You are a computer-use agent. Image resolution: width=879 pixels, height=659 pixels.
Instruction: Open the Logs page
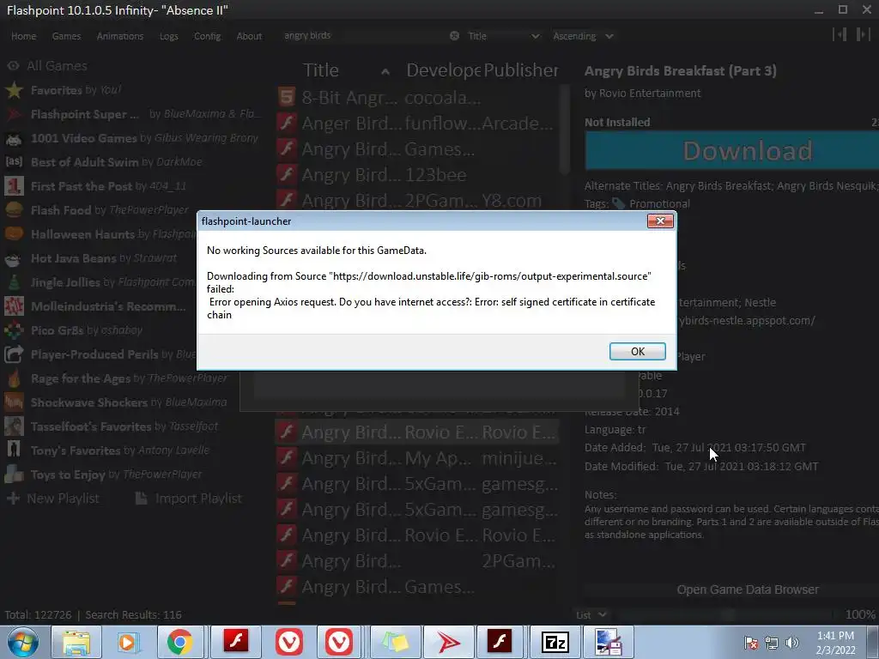tap(169, 36)
